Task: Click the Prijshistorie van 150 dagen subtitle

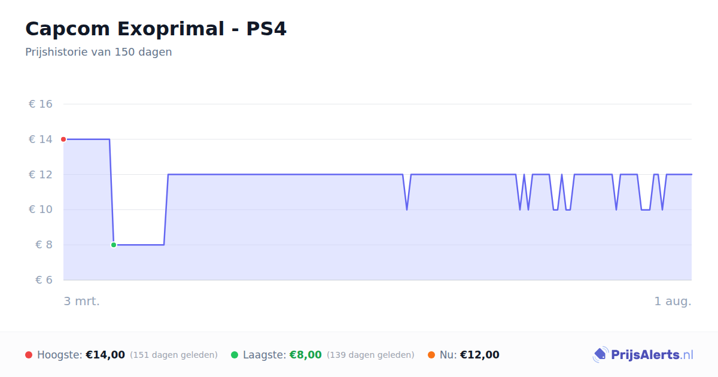Action: pyautogui.click(x=99, y=52)
